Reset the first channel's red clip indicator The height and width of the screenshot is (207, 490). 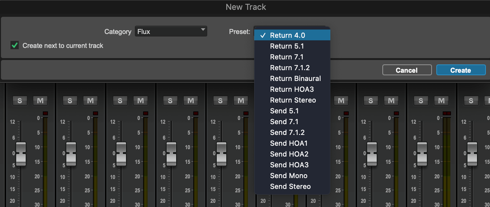point(45,113)
